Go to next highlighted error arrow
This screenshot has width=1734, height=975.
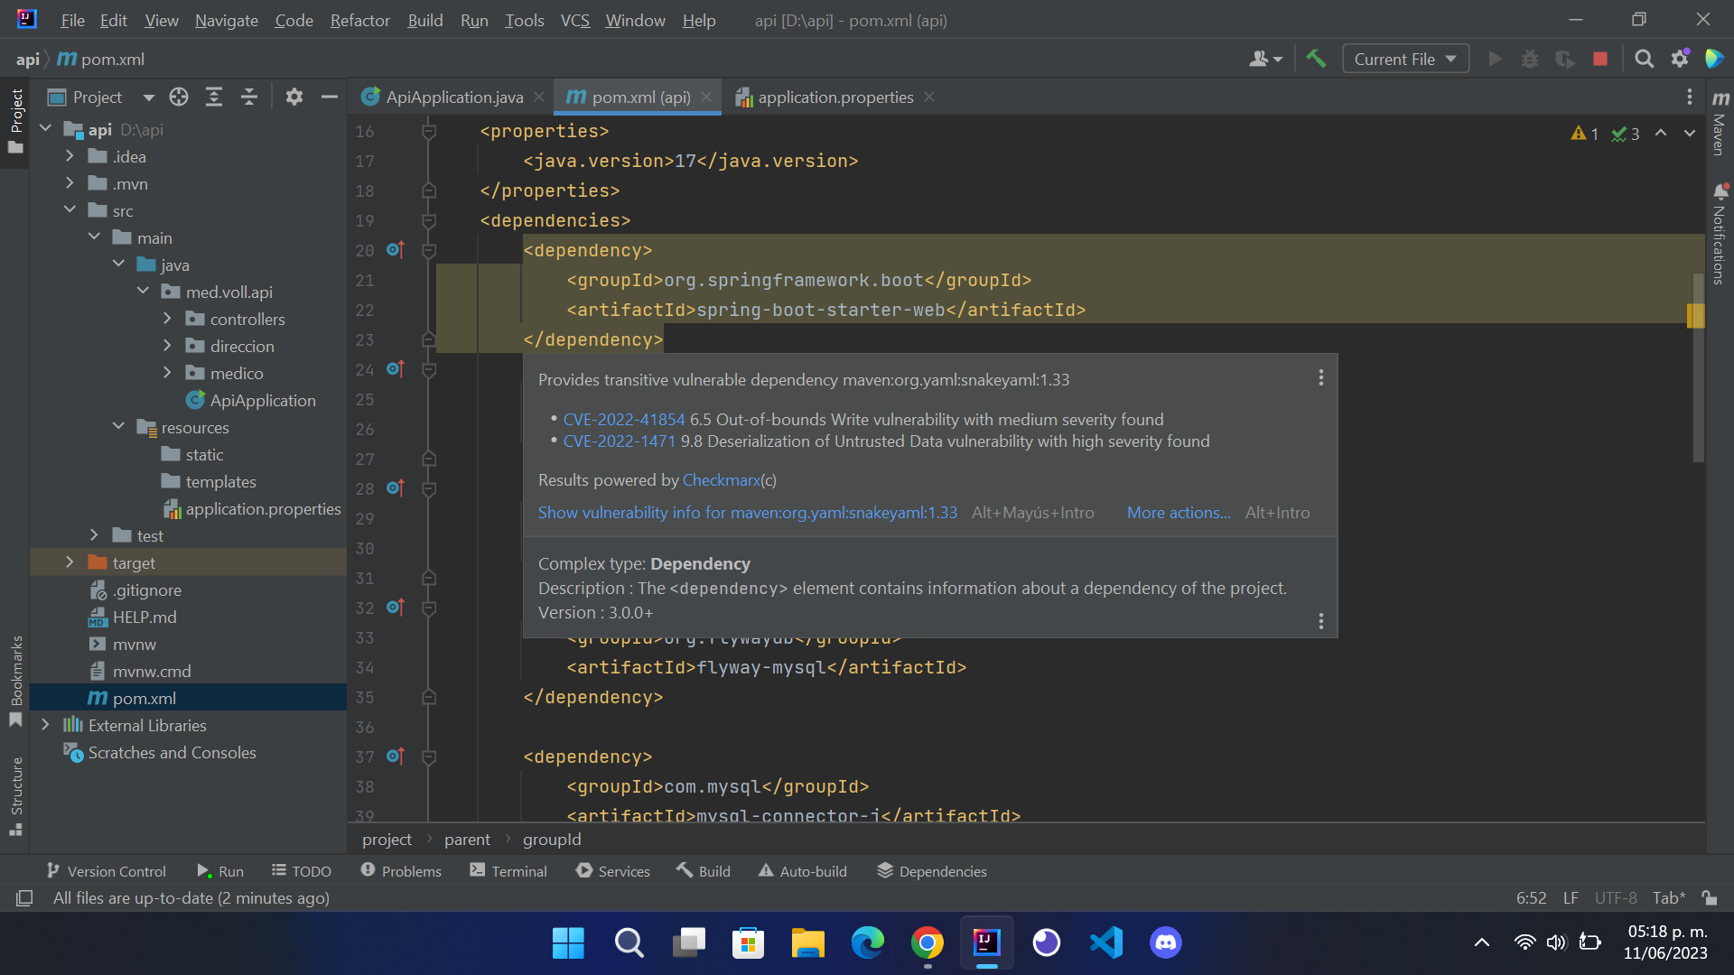click(1690, 133)
